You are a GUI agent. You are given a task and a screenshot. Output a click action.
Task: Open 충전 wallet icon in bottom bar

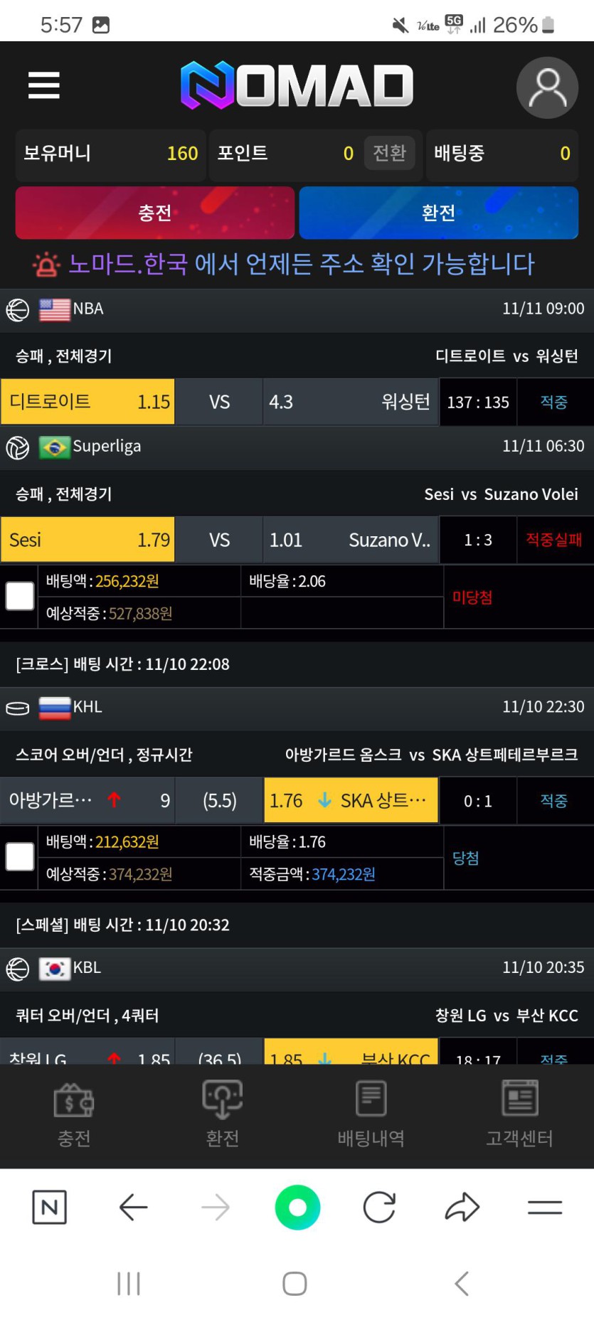pos(74,1114)
